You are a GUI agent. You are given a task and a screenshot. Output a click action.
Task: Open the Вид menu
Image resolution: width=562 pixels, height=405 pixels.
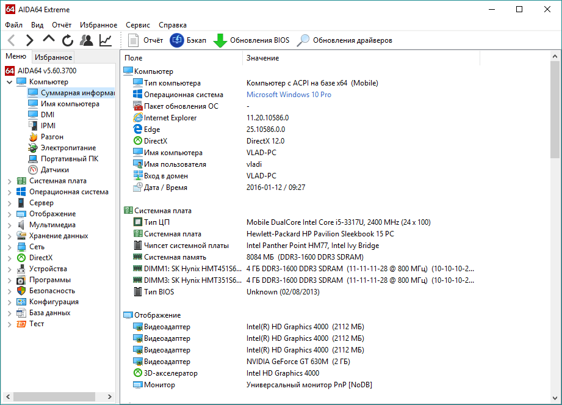pyautogui.click(x=37, y=25)
